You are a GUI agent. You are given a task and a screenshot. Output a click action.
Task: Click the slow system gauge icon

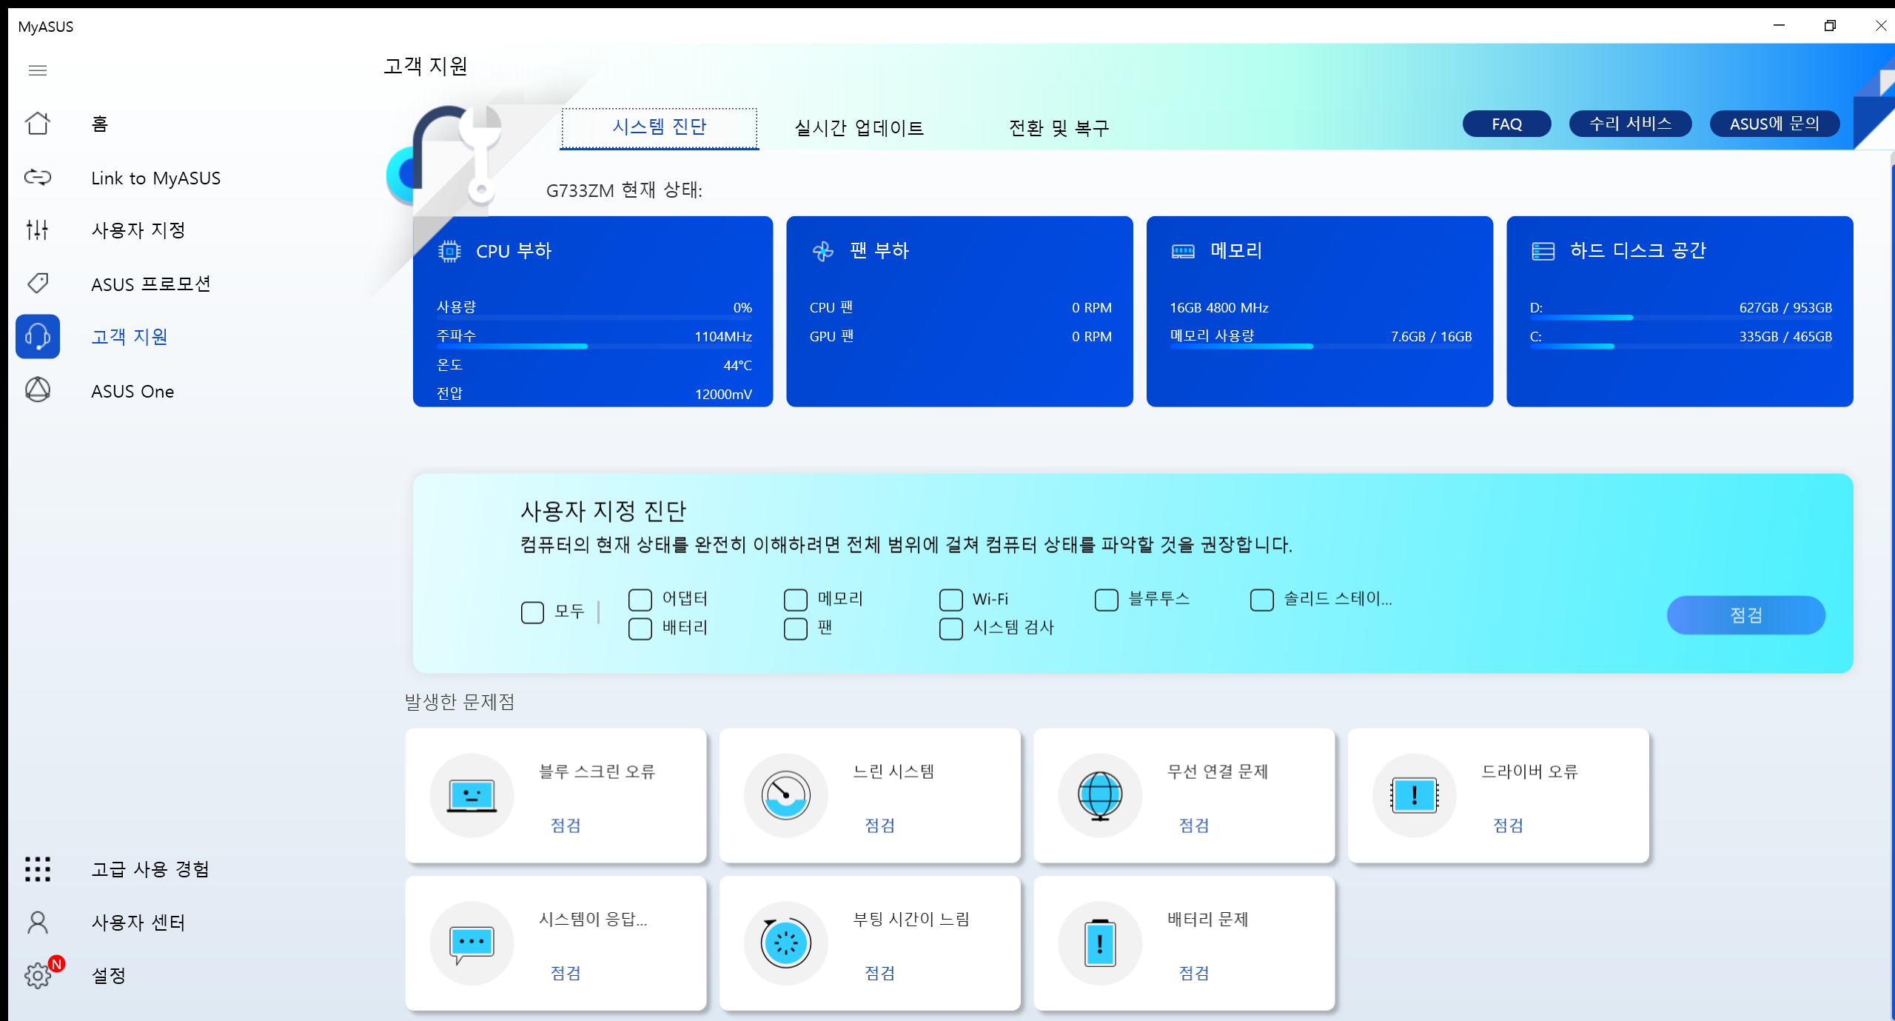785,796
